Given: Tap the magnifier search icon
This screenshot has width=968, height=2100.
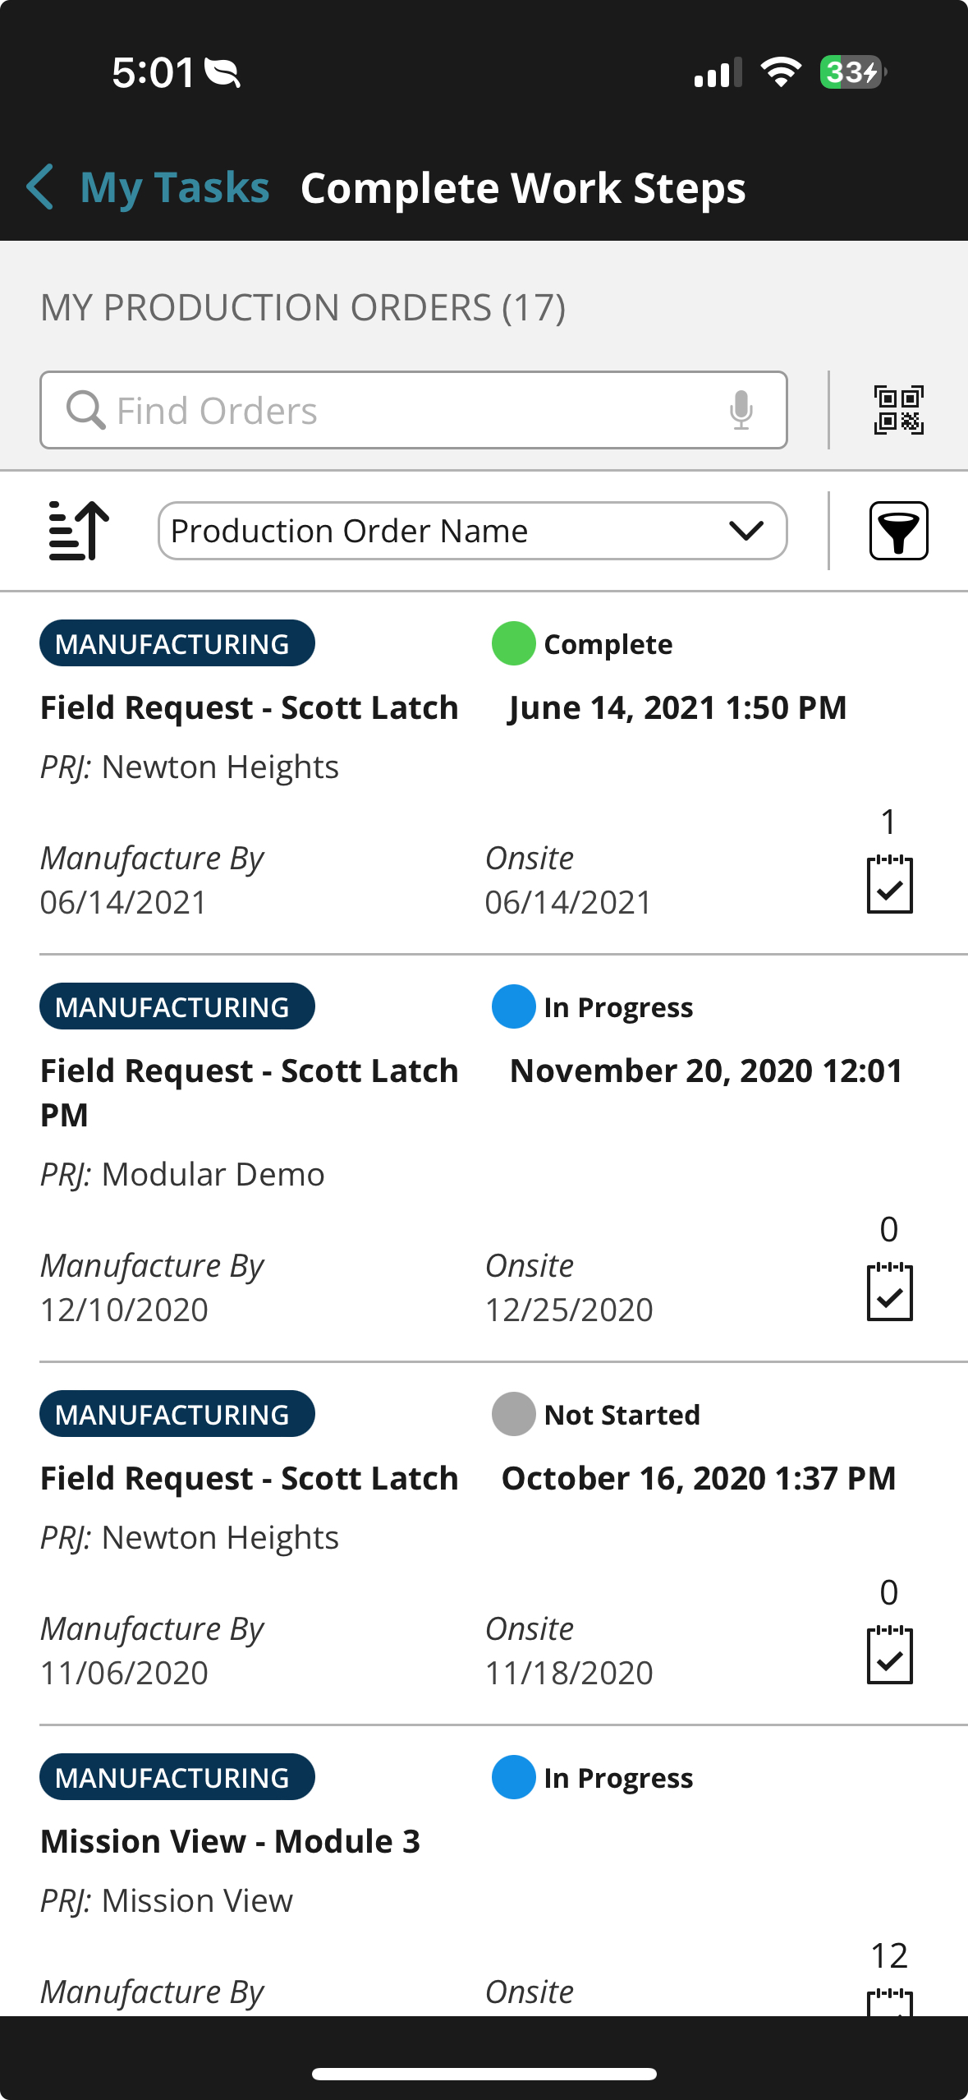Looking at the screenshot, I should click(x=85, y=410).
